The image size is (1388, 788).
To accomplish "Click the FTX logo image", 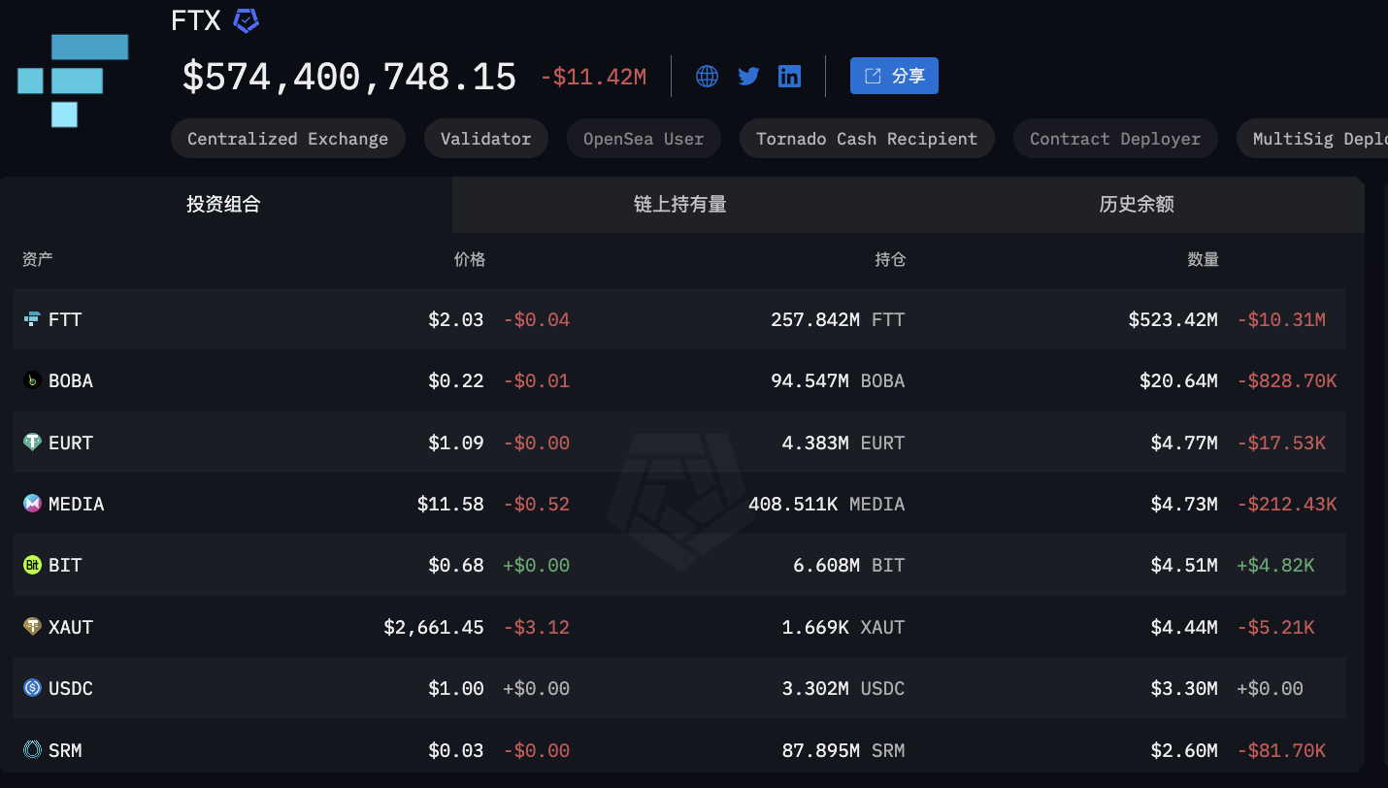I will pyautogui.click(x=72, y=78).
